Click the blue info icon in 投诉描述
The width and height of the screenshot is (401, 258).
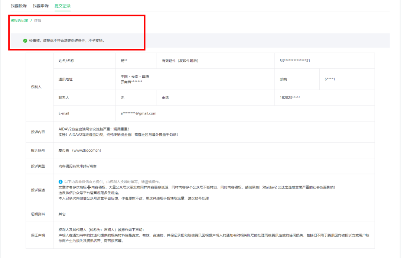click(x=61, y=182)
